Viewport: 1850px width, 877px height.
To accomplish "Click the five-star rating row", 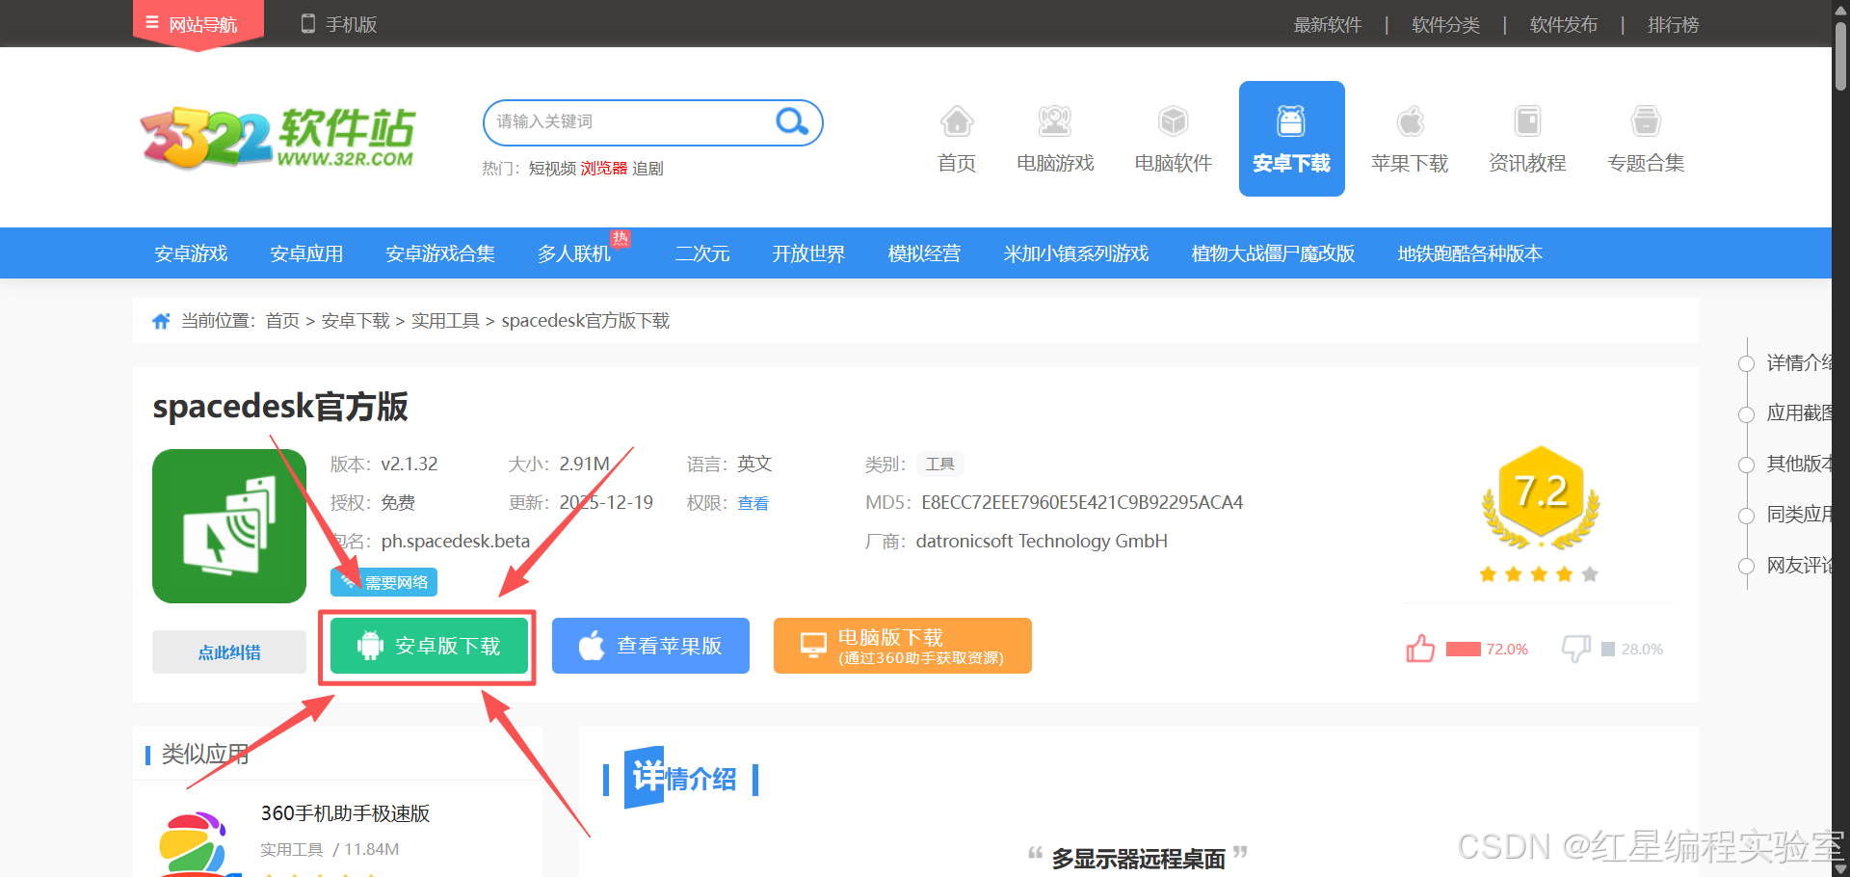I will [x=1539, y=574].
